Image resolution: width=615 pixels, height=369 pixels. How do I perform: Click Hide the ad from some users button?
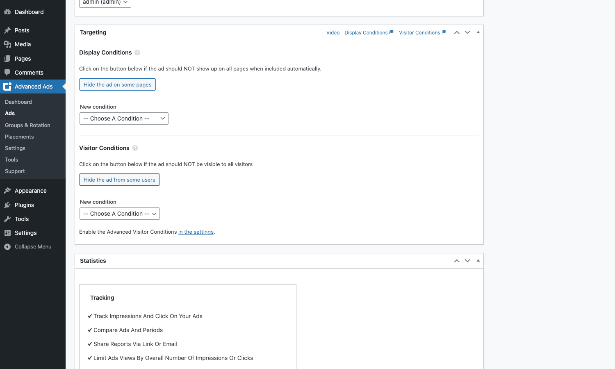point(119,180)
